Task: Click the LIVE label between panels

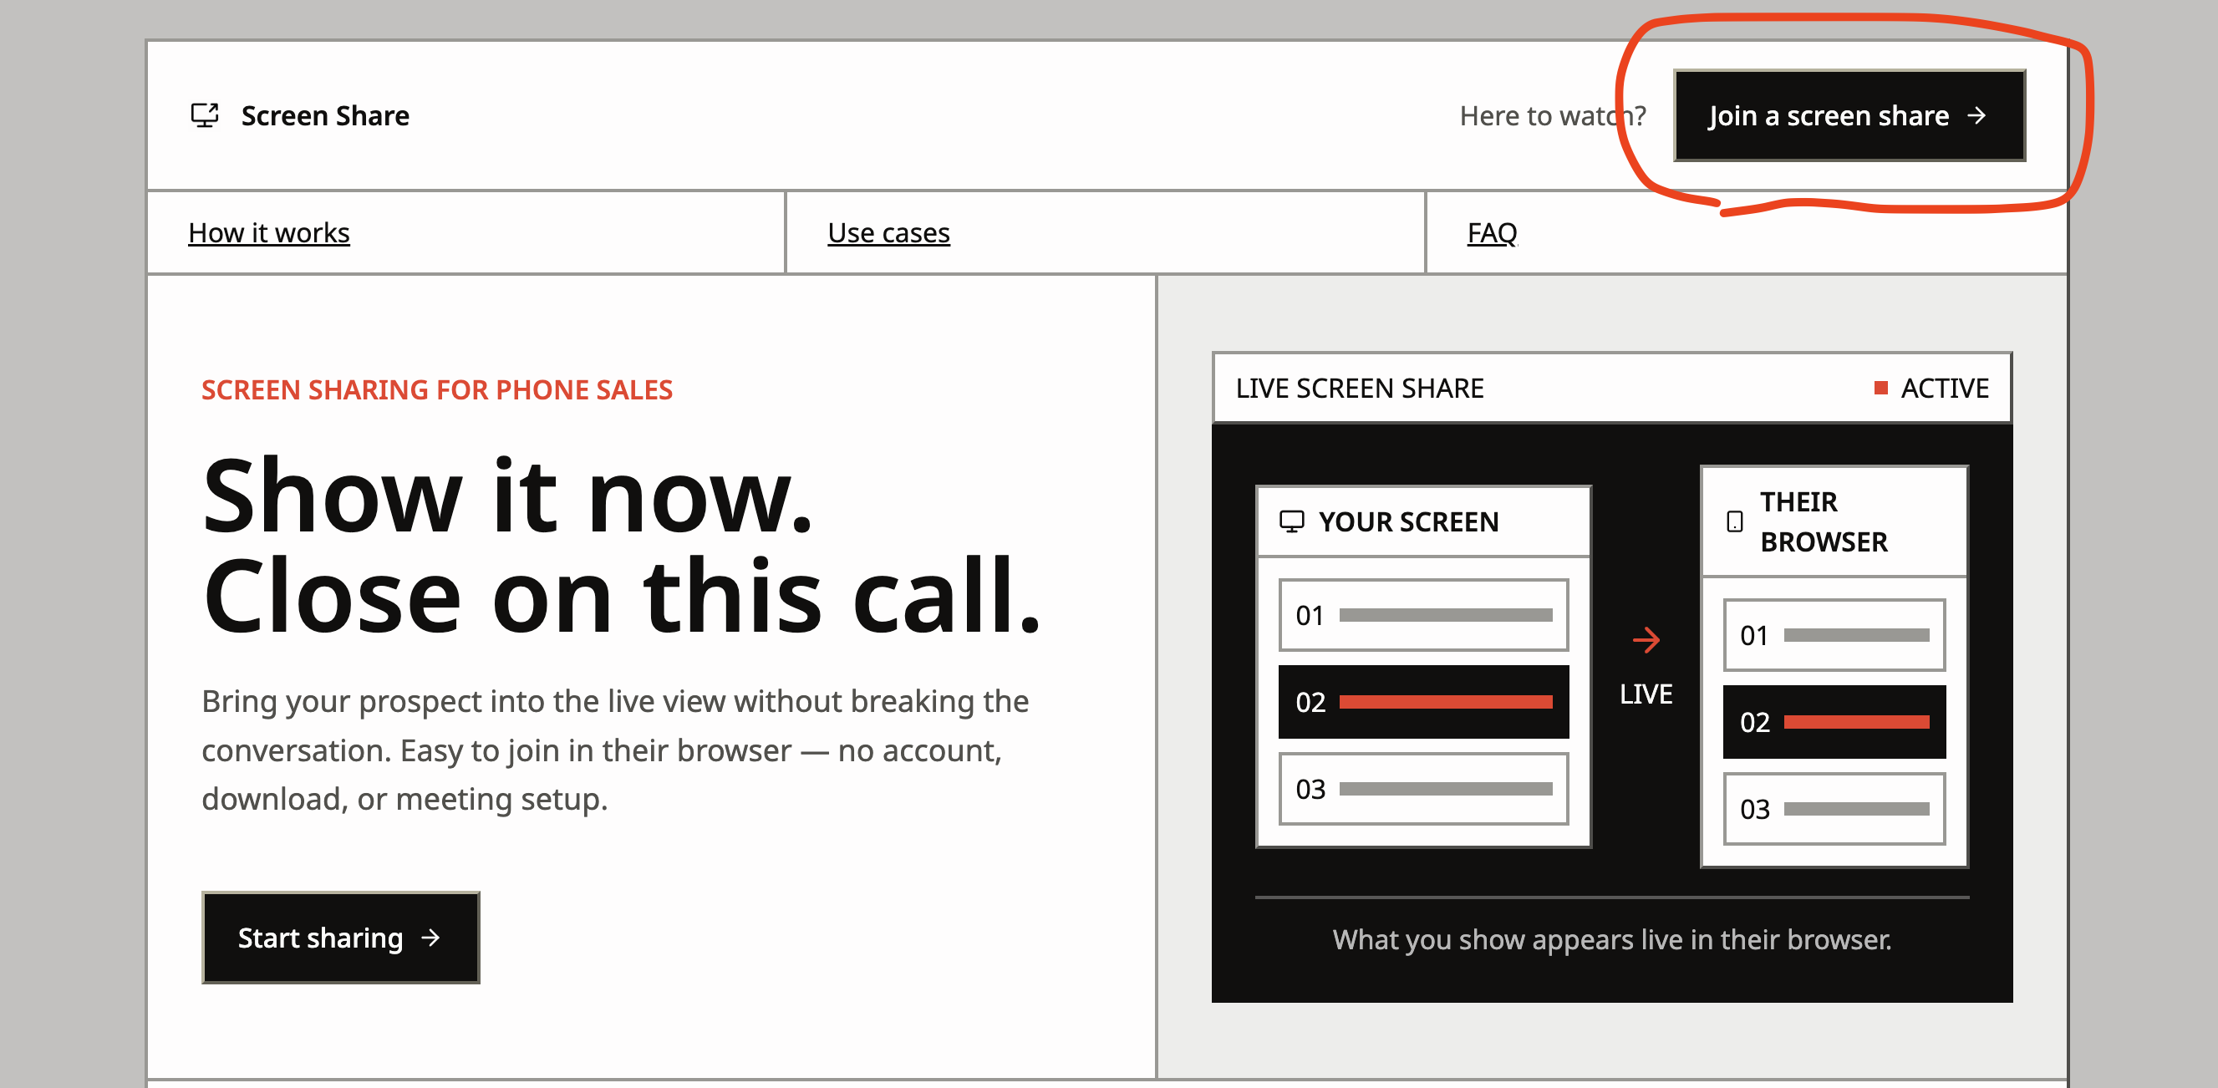Action: (x=1646, y=694)
